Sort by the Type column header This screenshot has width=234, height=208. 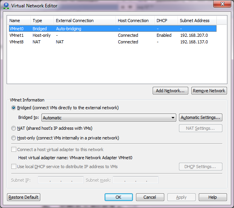[42, 21]
